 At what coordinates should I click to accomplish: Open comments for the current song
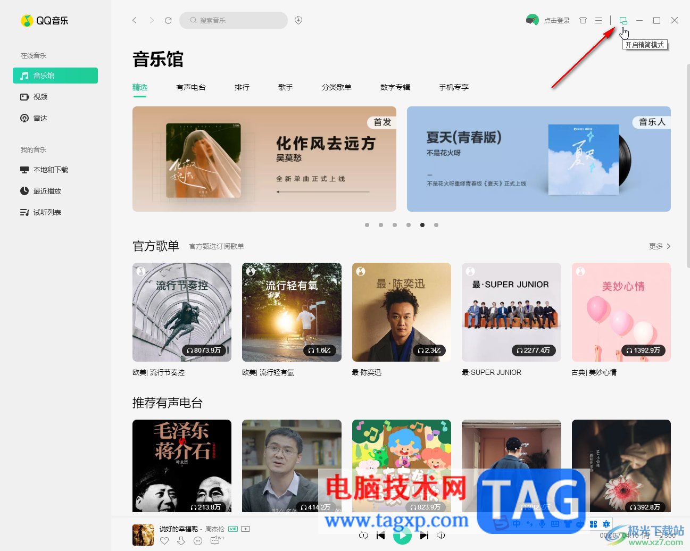click(x=215, y=541)
